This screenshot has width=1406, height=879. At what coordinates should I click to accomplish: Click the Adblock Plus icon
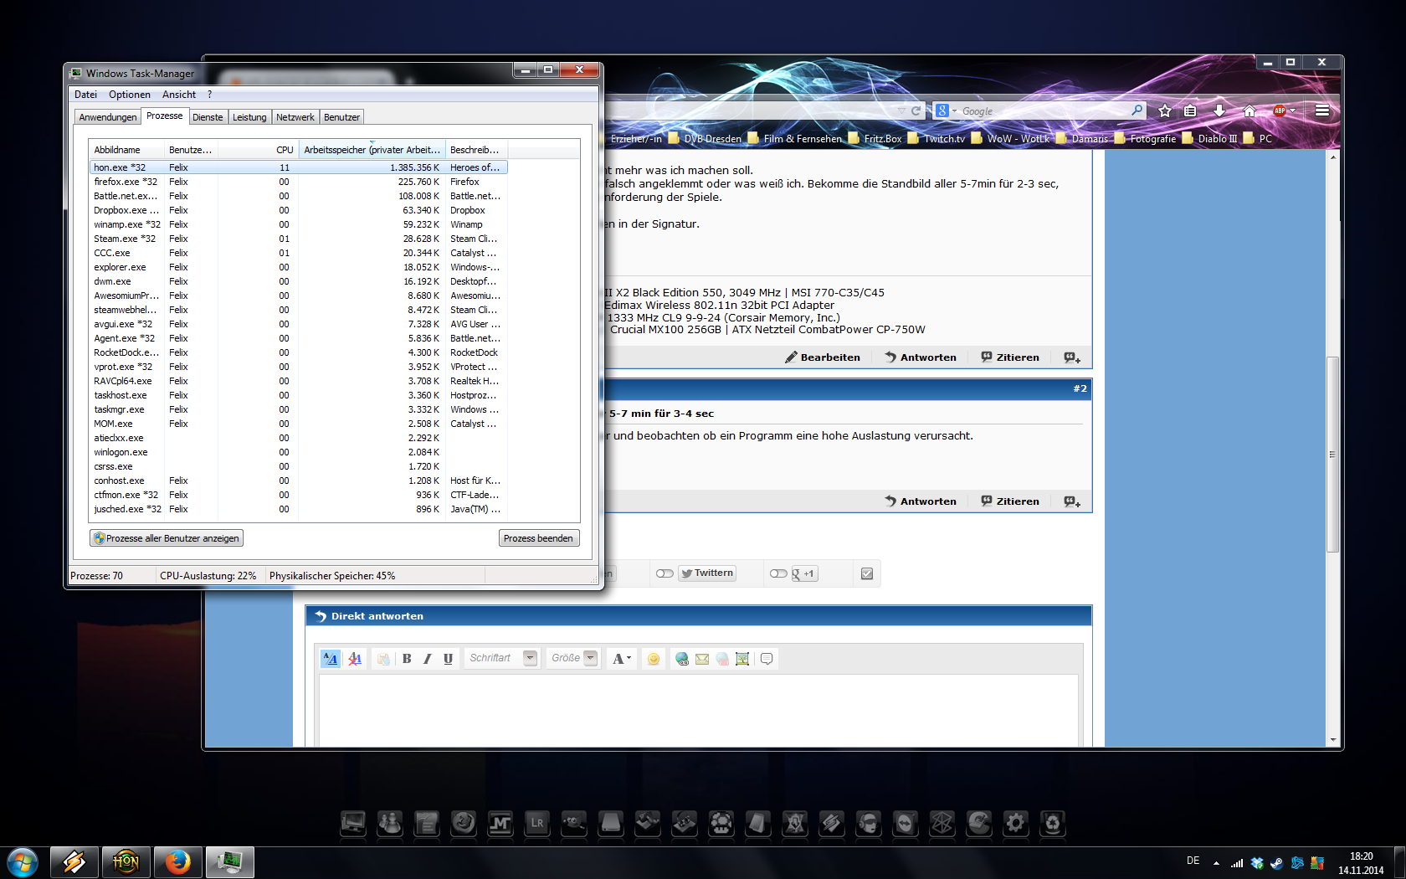tap(1280, 111)
